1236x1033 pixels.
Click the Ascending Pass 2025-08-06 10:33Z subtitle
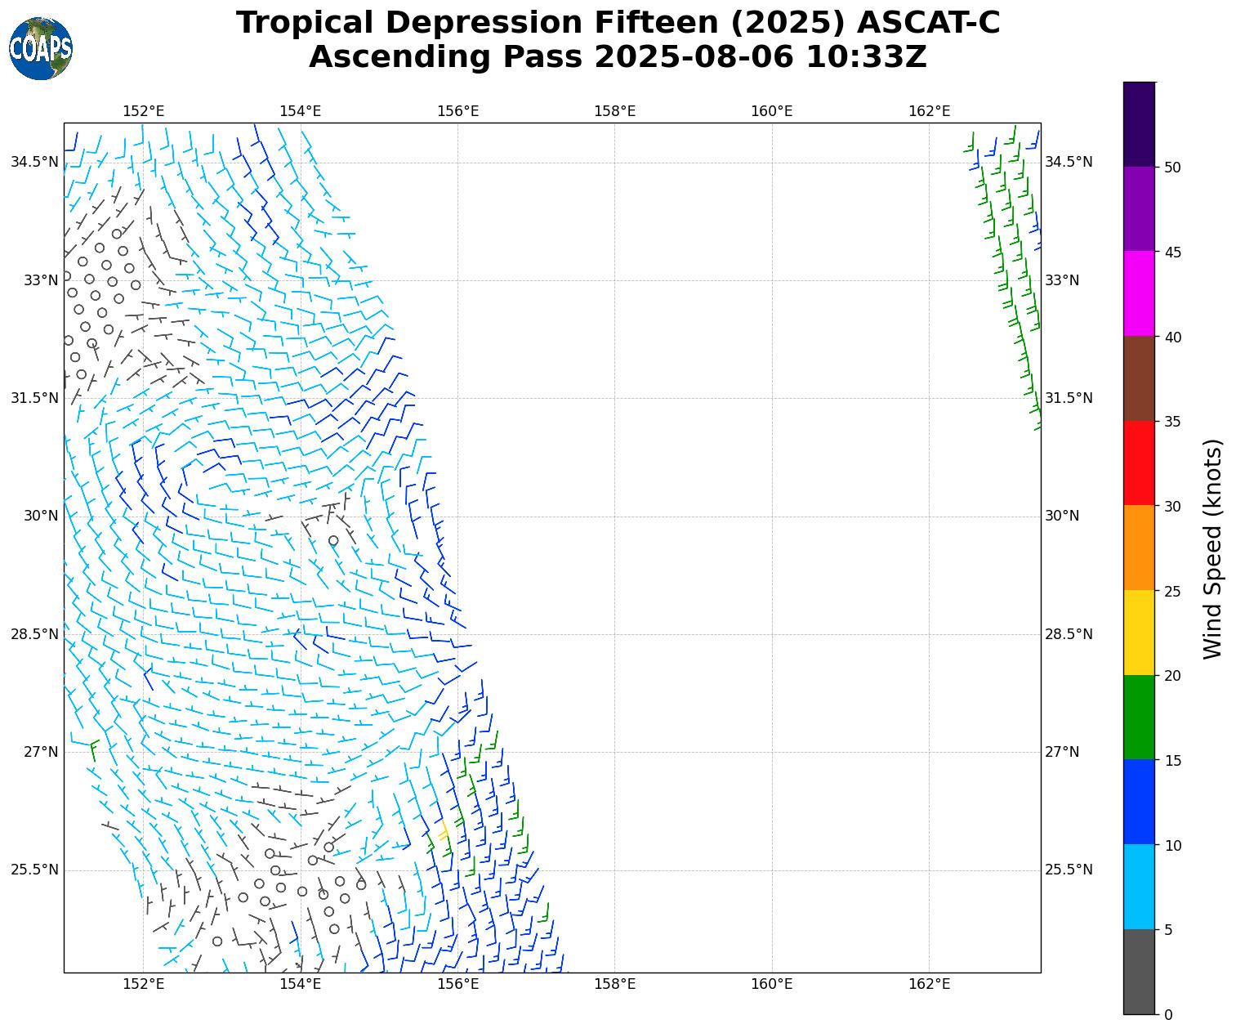pos(618,57)
